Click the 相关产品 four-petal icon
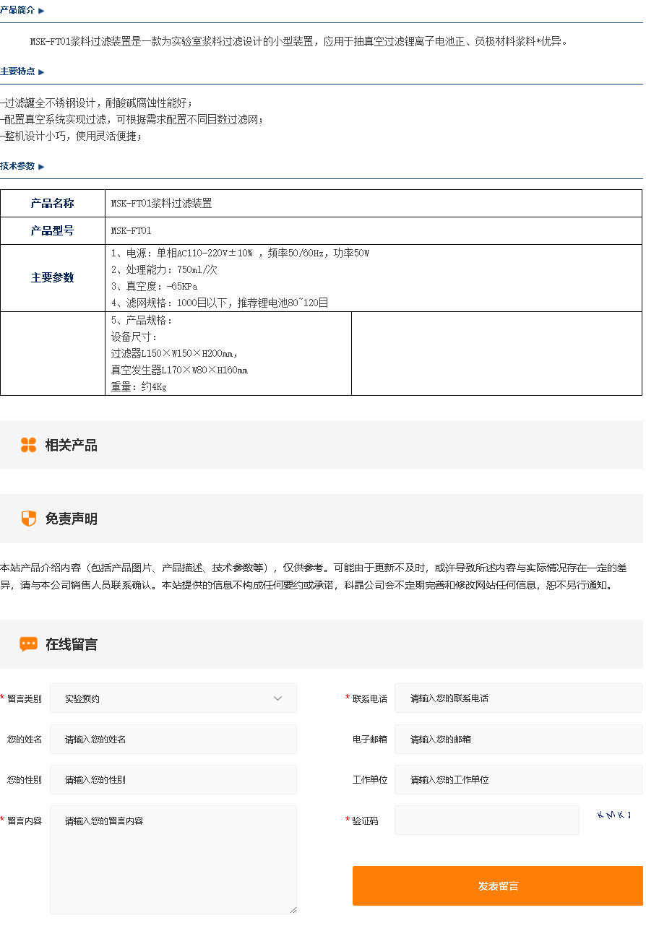This screenshot has height=936, width=646. tap(28, 445)
